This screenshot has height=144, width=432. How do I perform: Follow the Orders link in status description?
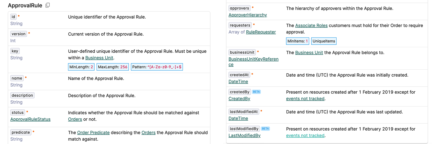pos(75,119)
